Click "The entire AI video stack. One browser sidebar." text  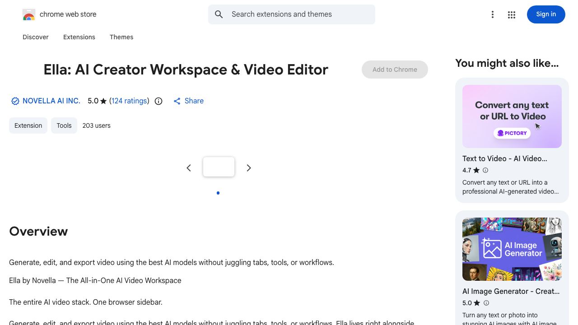tap(86, 302)
